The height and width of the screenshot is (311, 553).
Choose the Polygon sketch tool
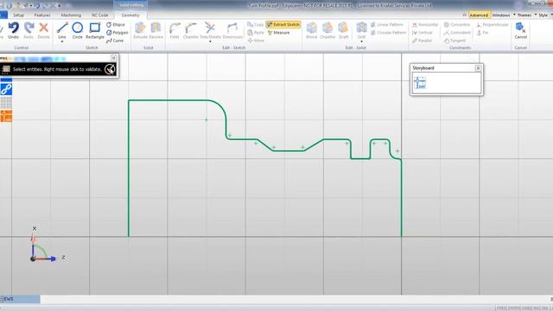pos(118,33)
